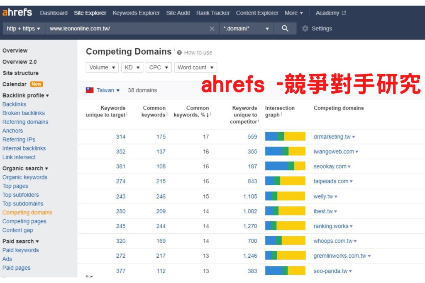Click the How to use help icon

pos(179,53)
